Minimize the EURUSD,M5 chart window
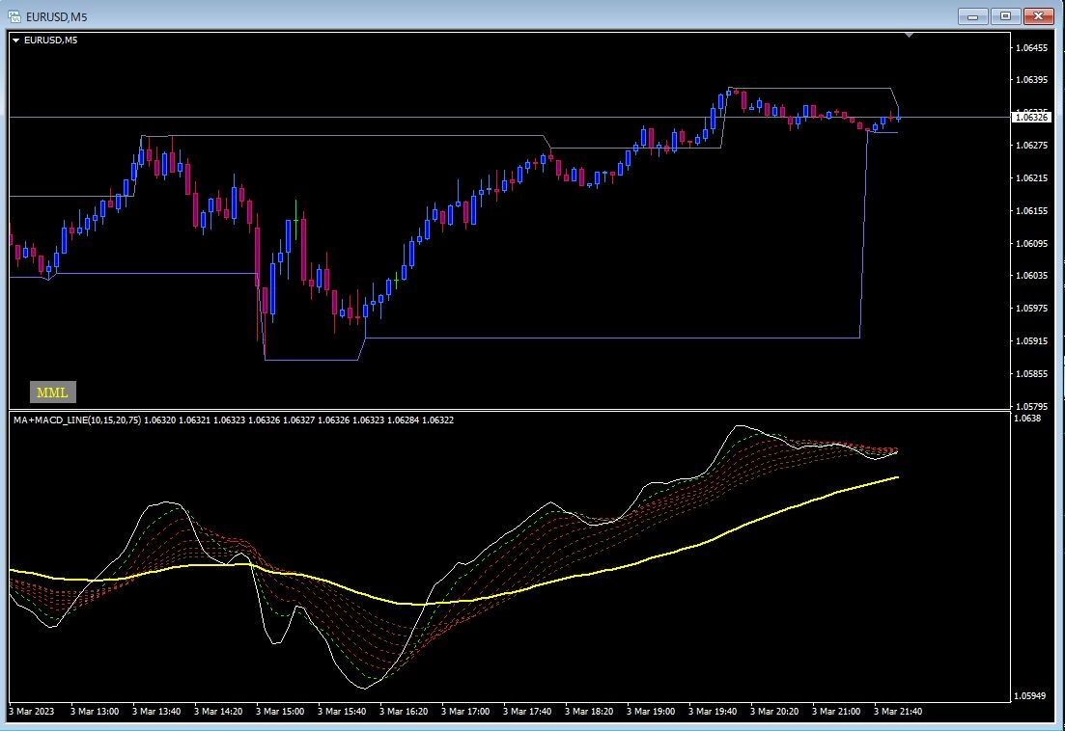The image size is (1065, 731). coord(972,15)
